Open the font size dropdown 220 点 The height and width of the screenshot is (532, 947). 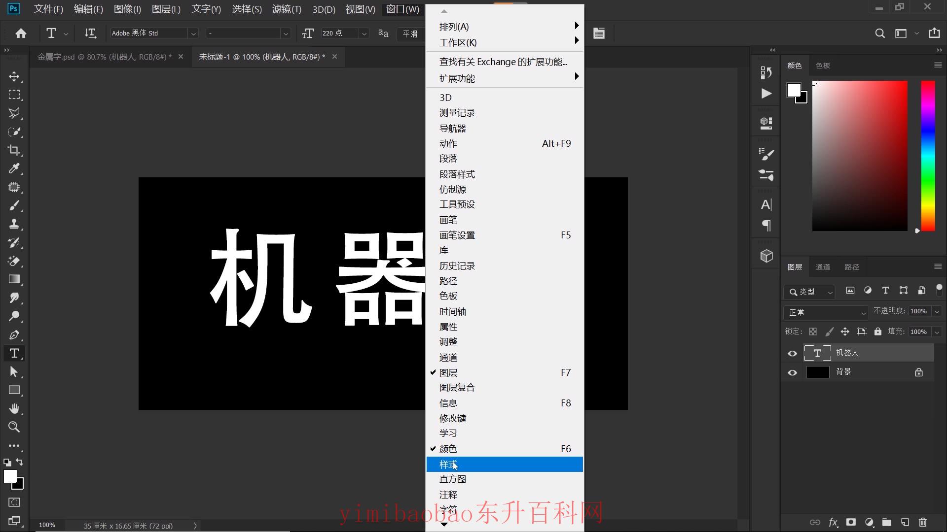pos(364,33)
